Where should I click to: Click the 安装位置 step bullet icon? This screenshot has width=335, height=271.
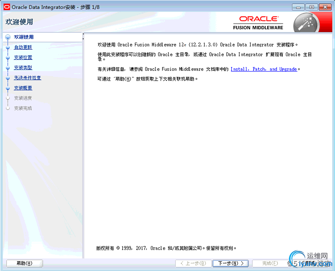pos(8,58)
